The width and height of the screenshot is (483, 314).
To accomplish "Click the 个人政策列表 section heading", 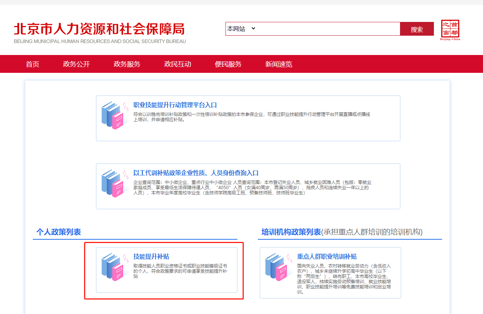I will (58, 232).
